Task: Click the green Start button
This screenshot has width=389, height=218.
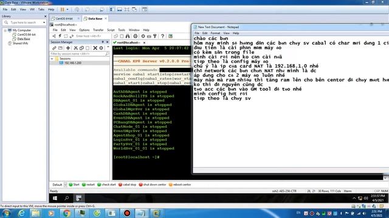Action: click(x=74, y=185)
